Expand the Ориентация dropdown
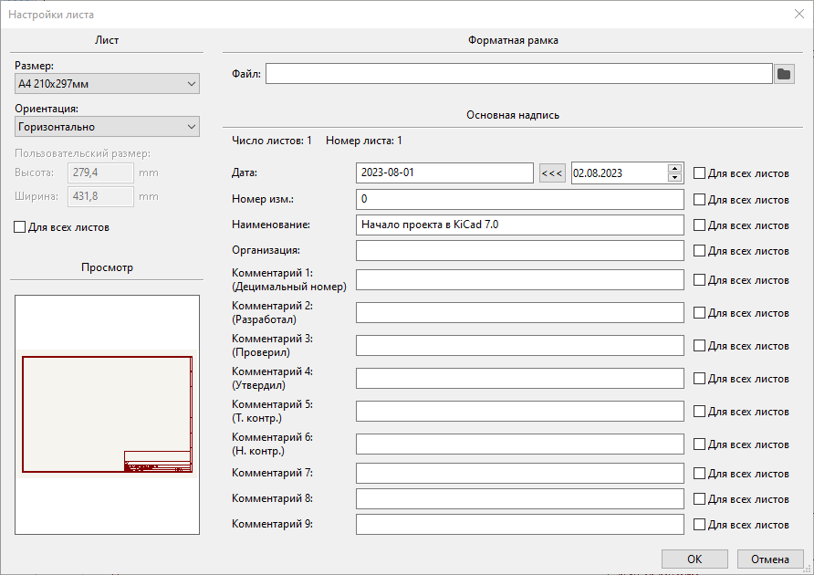Image resolution: width=814 pixels, height=575 pixels. tap(108, 127)
